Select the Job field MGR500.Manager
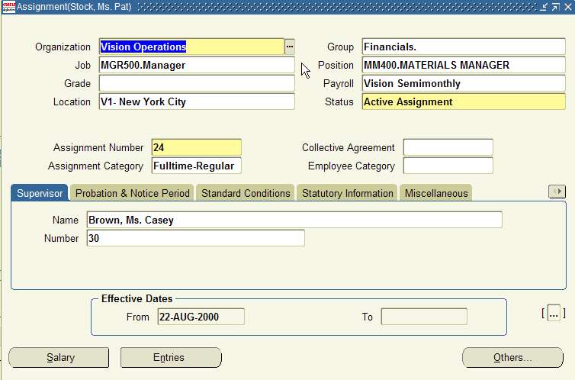Image resolution: width=575 pixels, height=380 pixels. tap(197, 65)
